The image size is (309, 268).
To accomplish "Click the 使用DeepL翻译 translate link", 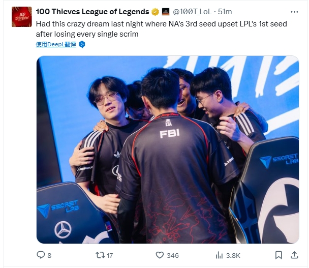I will coord(56,44).
